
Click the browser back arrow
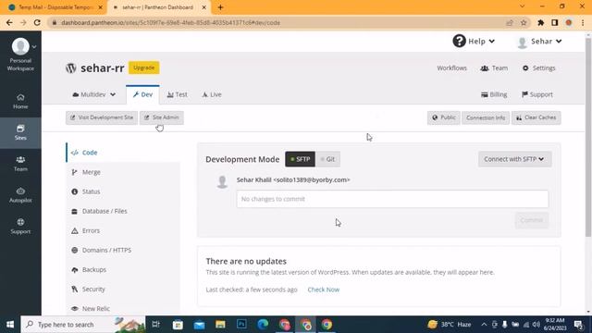coord(9,22)
